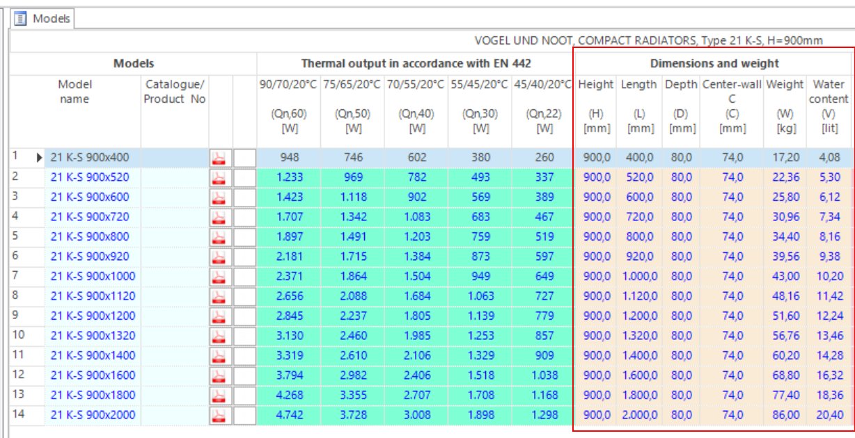
Task: Tick the checkbox for 21 K-S 900x600
Action: (244, 197)
